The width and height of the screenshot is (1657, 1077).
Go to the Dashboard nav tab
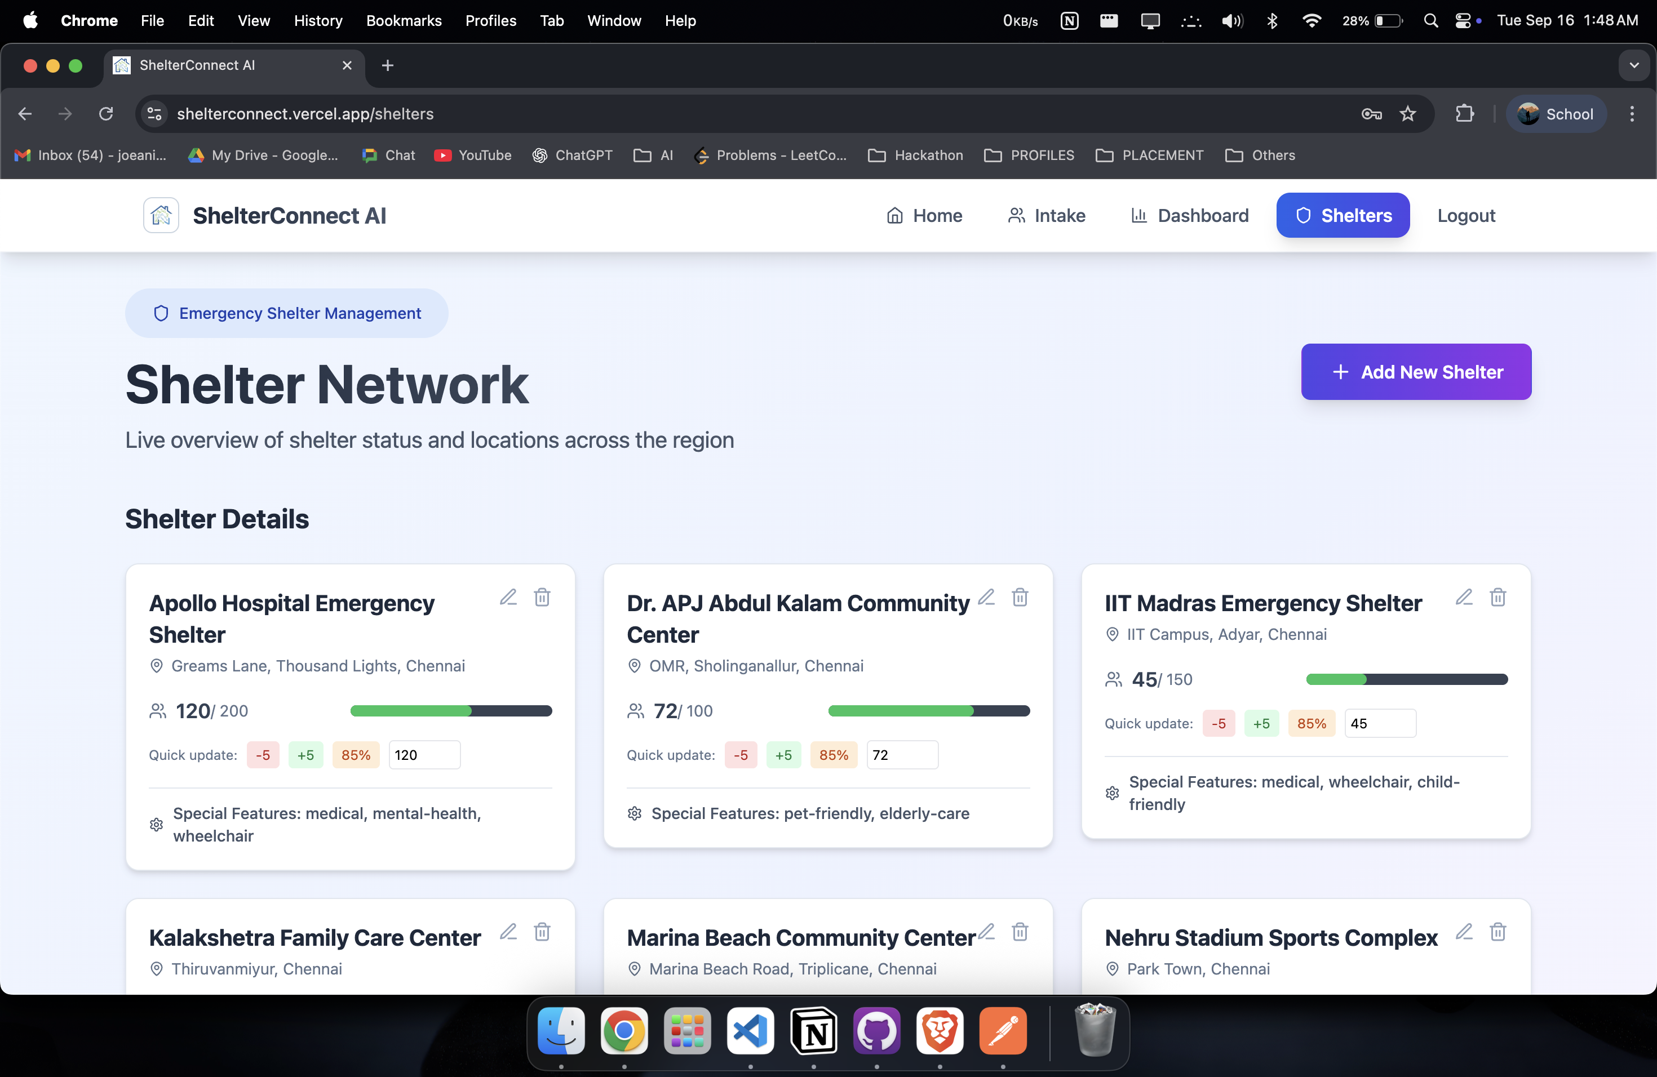point(1189,216)
